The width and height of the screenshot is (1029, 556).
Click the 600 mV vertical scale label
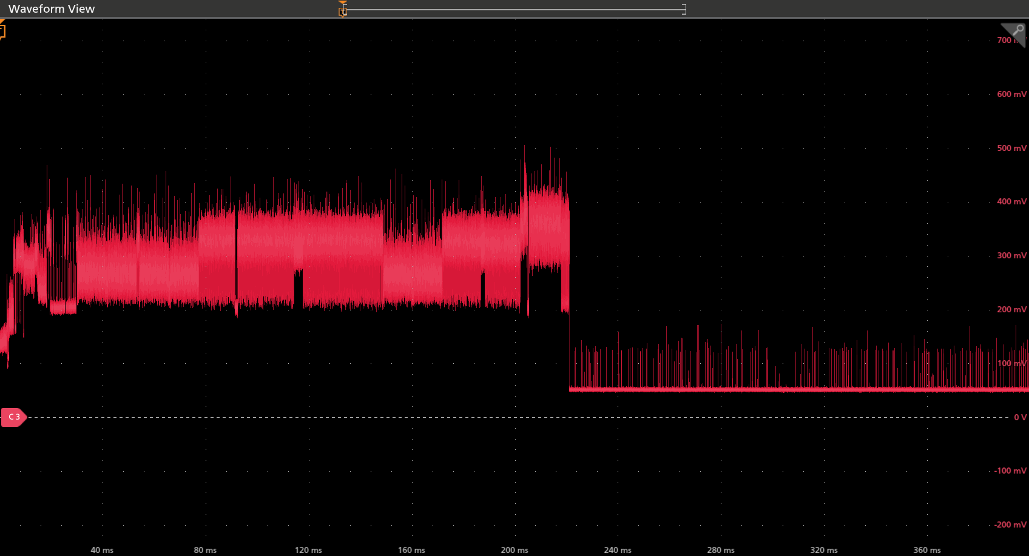pyautogui.click(x=1011, y=95)
